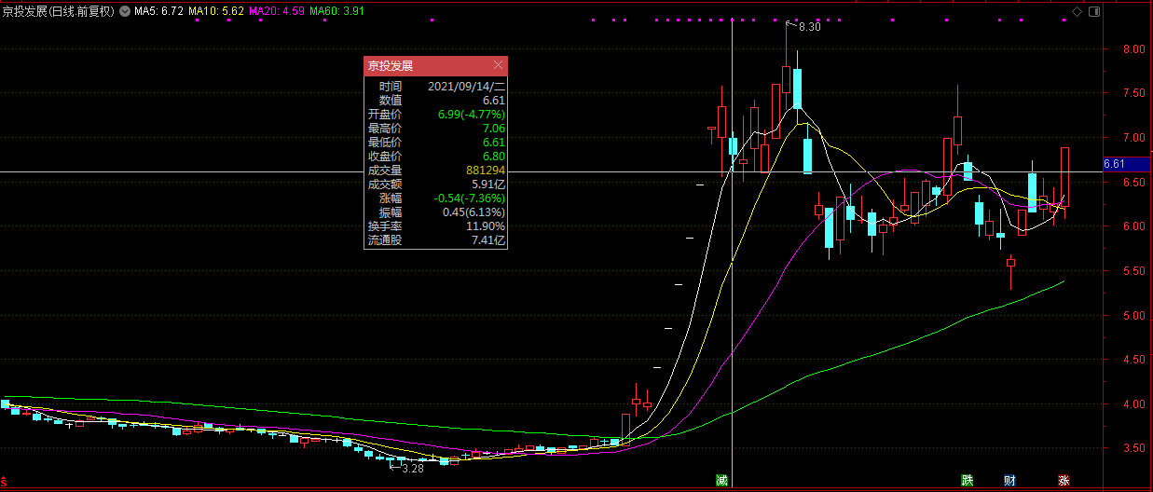
Task: Click the 3.28 low price marker
Action: coord(412,468)
